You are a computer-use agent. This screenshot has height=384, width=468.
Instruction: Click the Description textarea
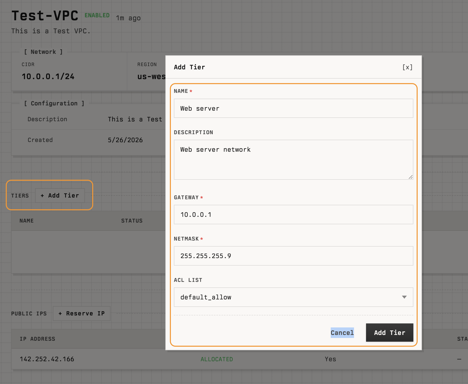[x=293, y=160]
